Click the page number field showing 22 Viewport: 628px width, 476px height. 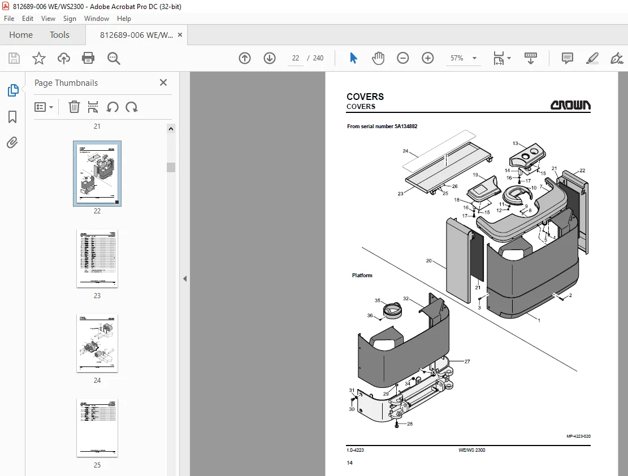tap(296, 58)
